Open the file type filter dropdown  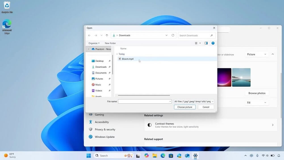pyautogui.click(x=194, y=101)
